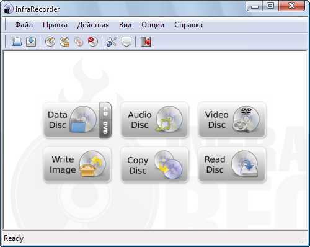The image size is (310, 247).
Task: Click the devices drive toolbar icon
Action: click(x=126, y=42)
